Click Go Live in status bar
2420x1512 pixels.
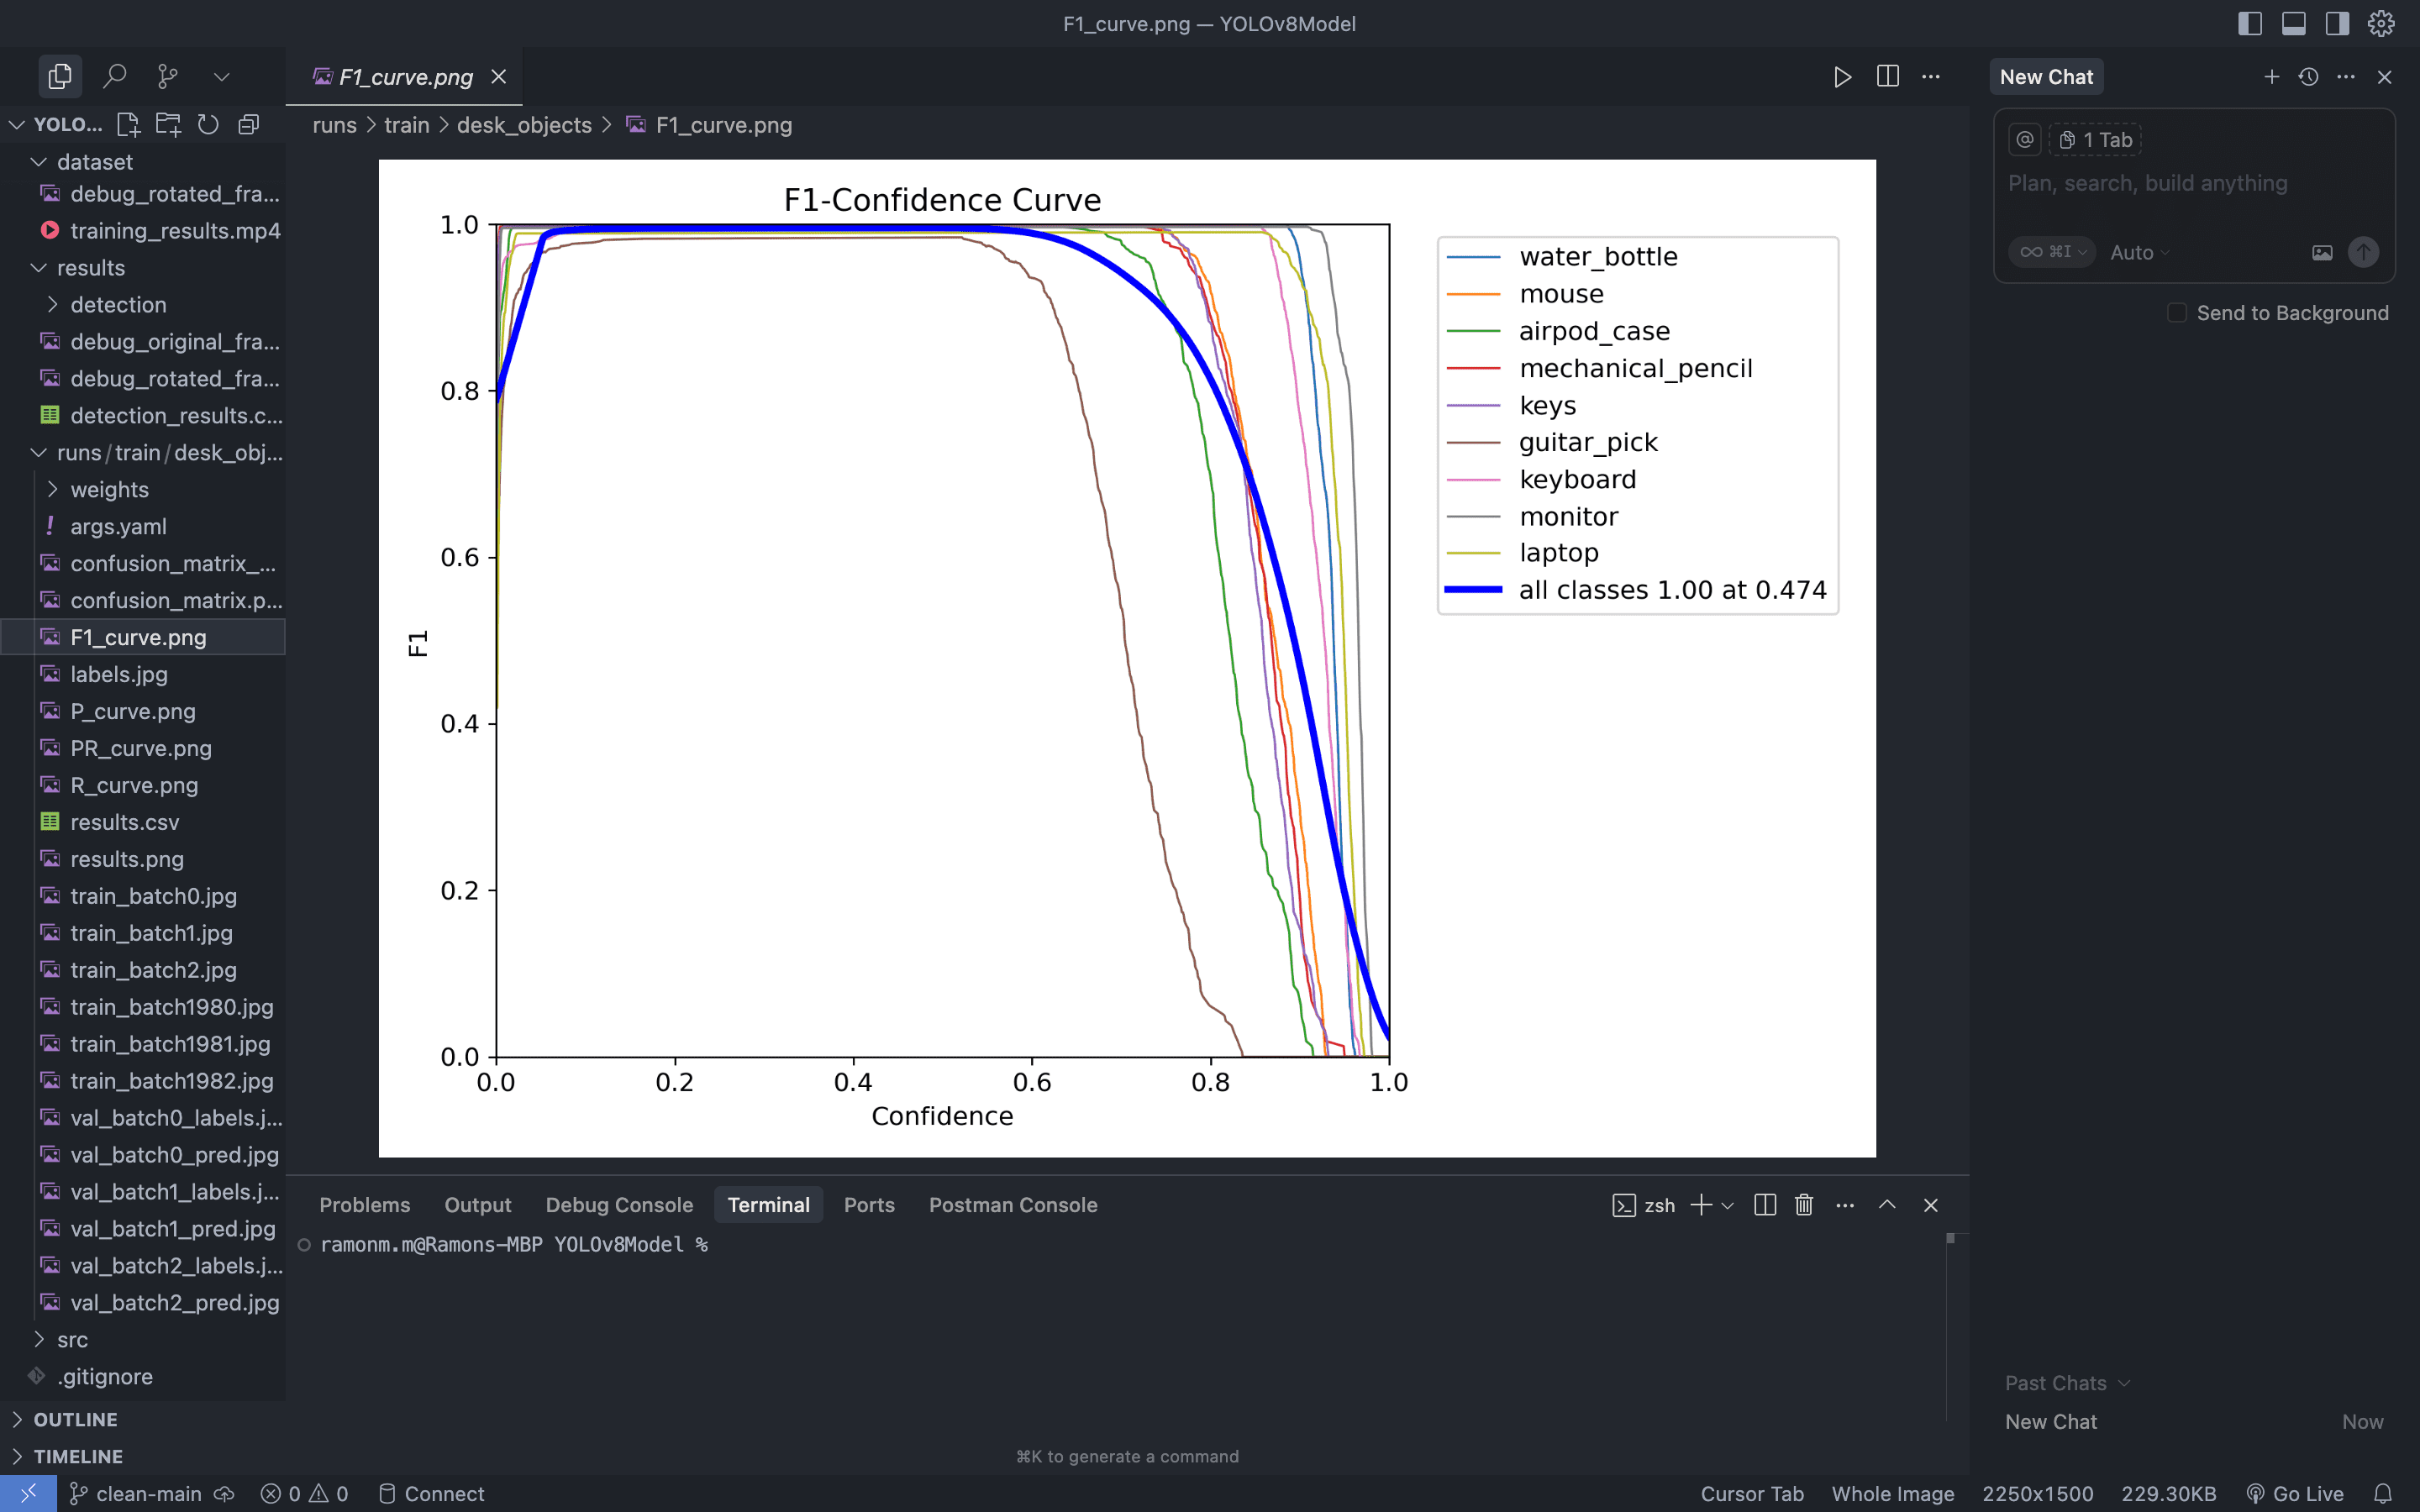[x=2295, y=1493]
